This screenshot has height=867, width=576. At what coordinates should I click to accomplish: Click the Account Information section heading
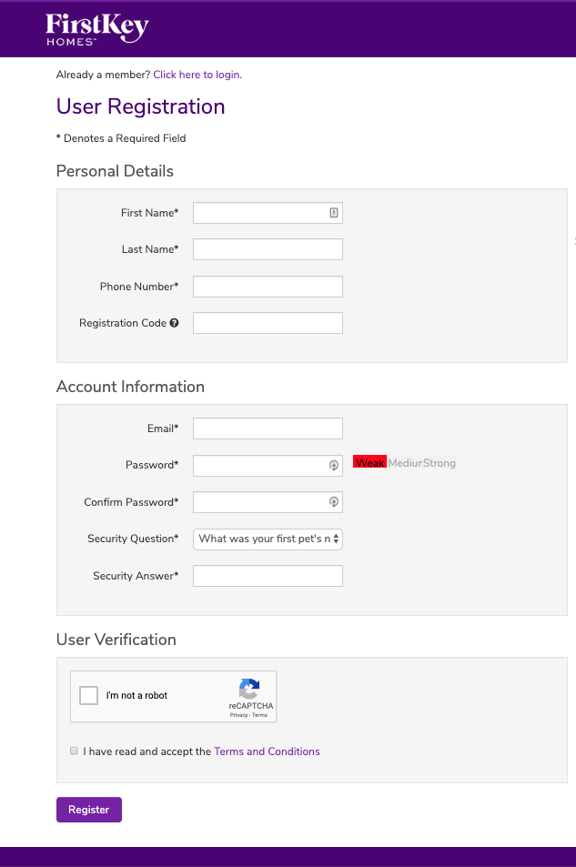pos(130,387)
